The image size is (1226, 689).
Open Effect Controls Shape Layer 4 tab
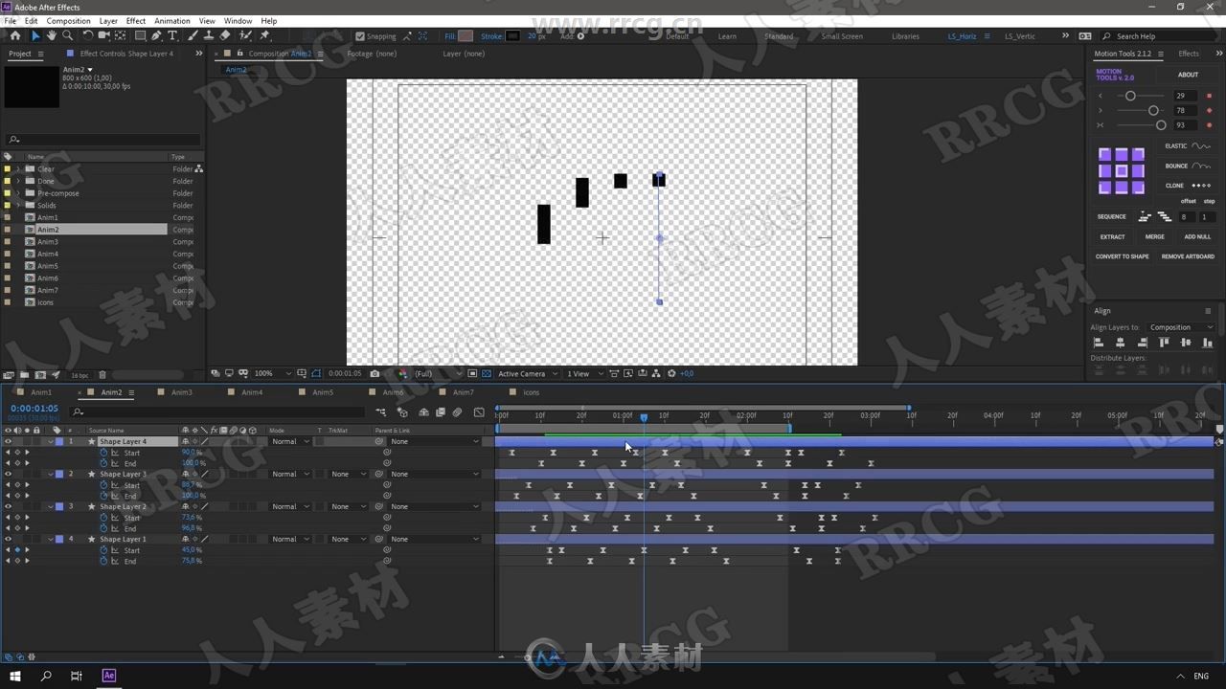(126, 54)
